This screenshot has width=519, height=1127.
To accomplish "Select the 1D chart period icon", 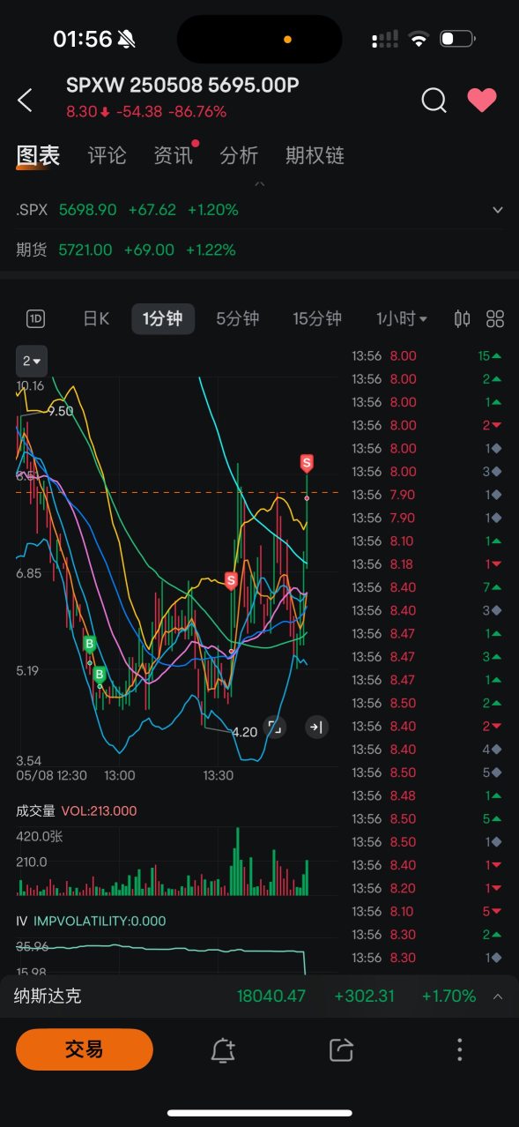I will (x=36, y=318).
